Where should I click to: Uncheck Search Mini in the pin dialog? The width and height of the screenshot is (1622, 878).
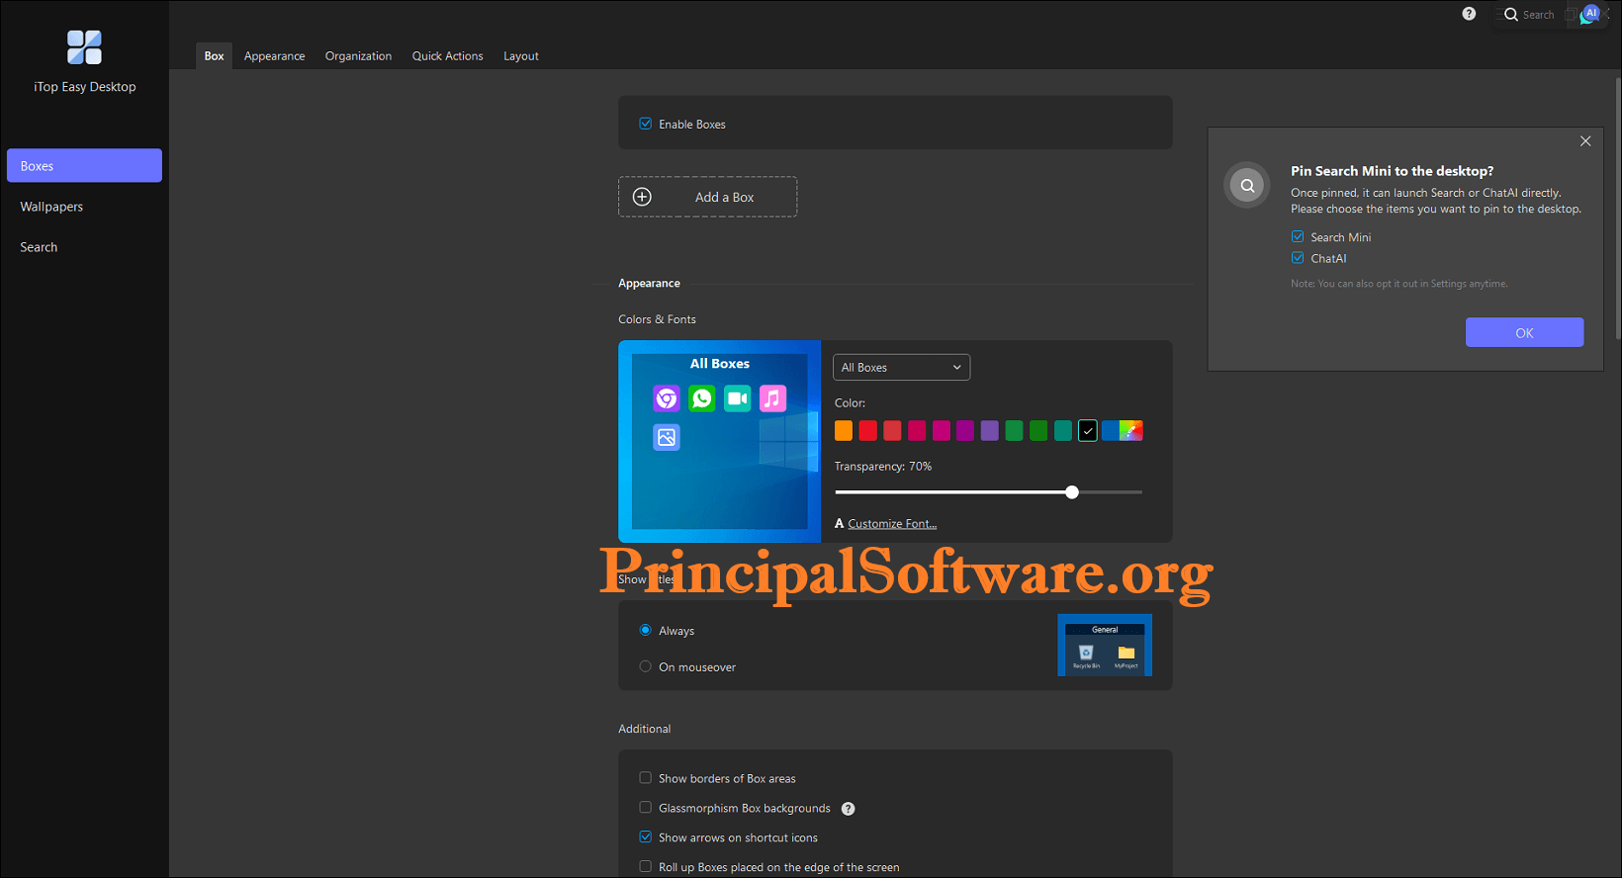pyautogui.click(x=1298, y=236)
